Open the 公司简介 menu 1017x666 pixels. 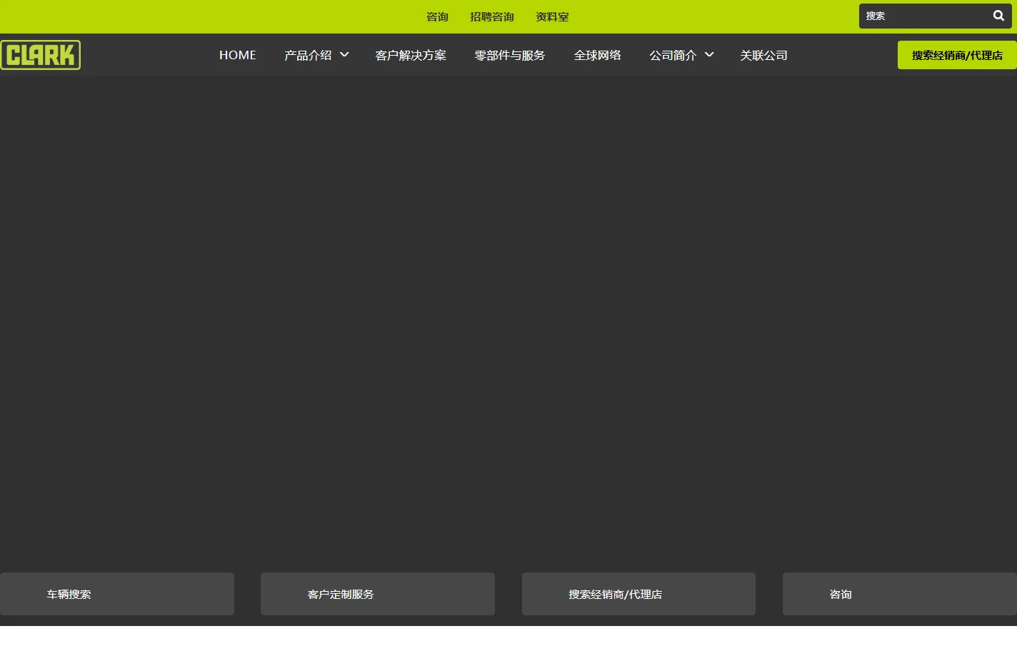click(673, 55)
